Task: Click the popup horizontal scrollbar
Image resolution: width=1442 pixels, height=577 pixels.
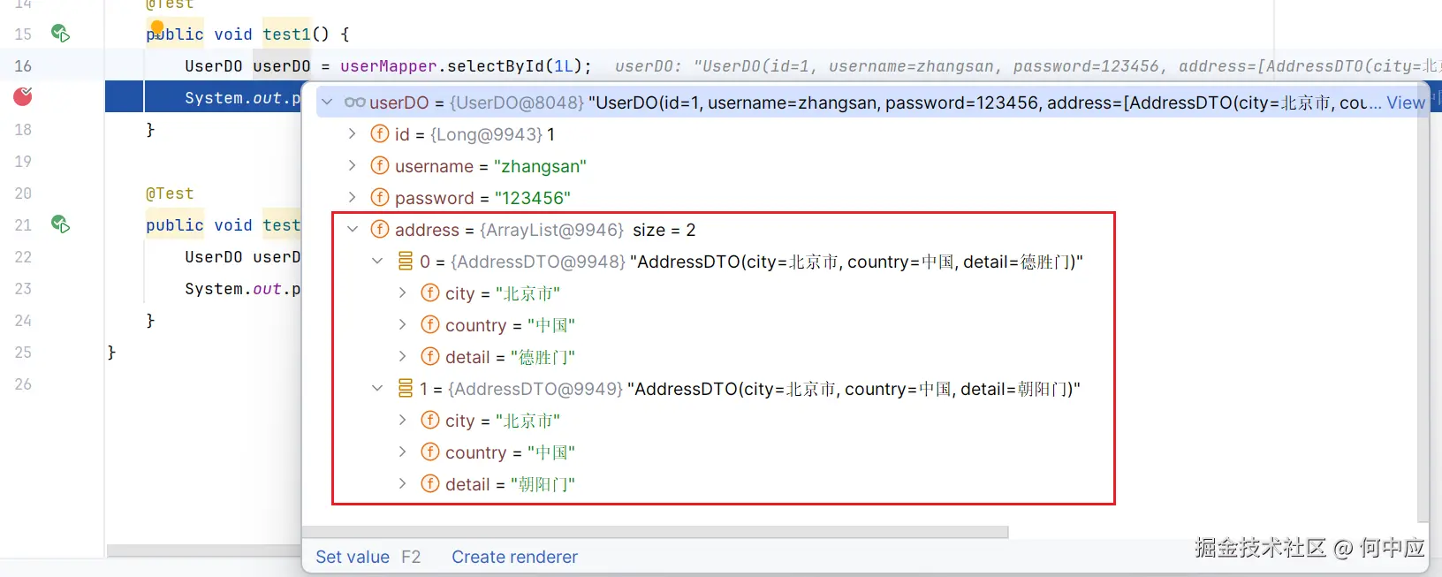Action: pyautogui.click(x=656, y=532)
